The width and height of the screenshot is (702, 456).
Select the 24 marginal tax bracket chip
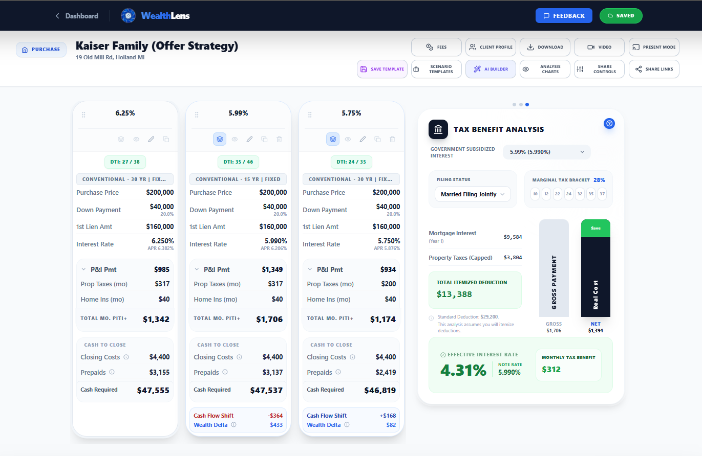pyautogui.click(x=569, y=194)
